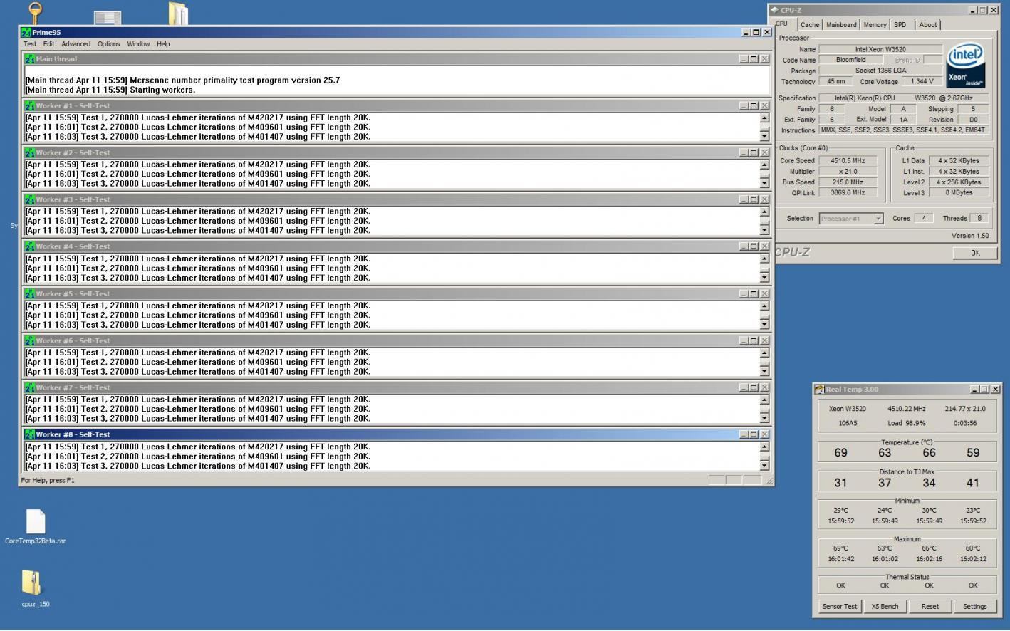1010x631 pixels.
Task: Click the Real Temp title bar icon
Action: 820,390
